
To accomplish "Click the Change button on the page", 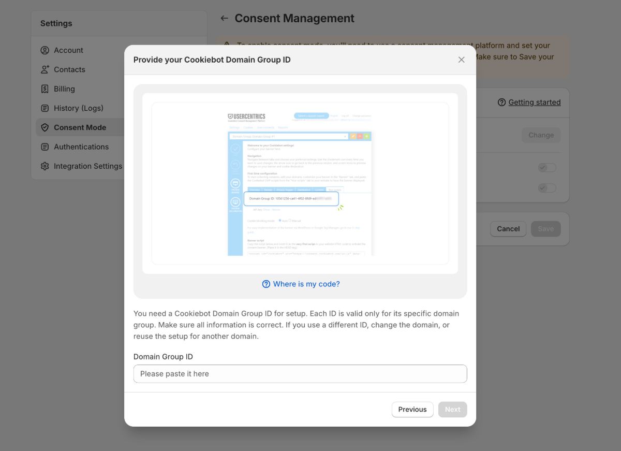I will tap(541, 135).
